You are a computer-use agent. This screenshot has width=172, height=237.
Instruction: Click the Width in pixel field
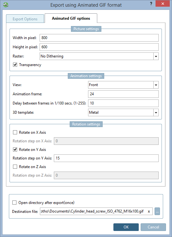pos(99,38)
